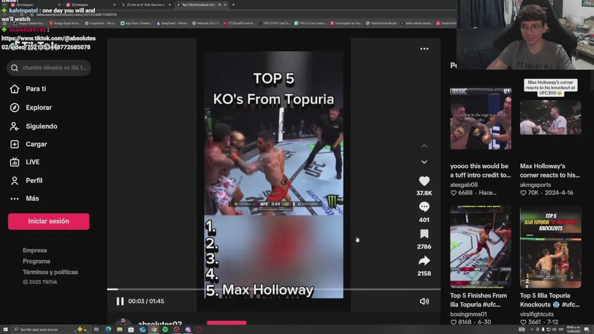Open the boxingmma01 author name
Viewport: 594px width, 334px height.
point(468,314)
